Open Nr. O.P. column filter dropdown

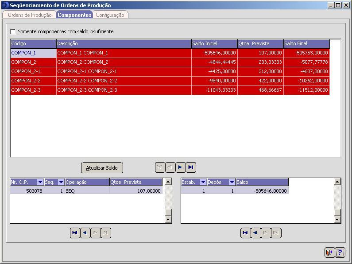pyautogui.click(x=40, y=182)
